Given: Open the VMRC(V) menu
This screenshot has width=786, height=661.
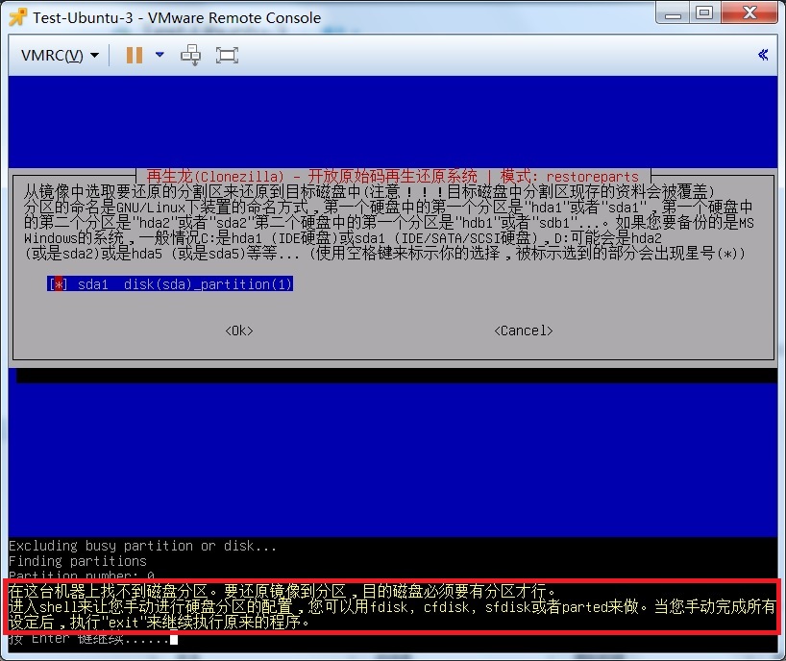Looking at the screenshot, I should pyautogui.click(x=60, y=56).
